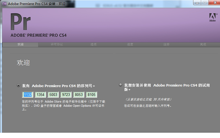Click the disabled maximize window button
The image size is (220, 138).
pos(205,3)
